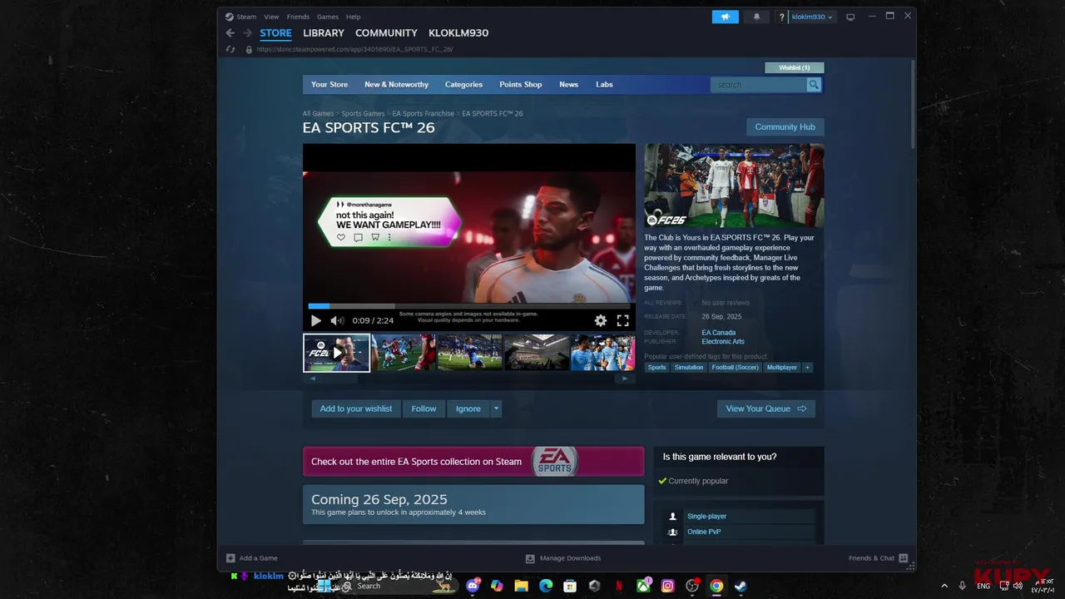Add a tag with plus button
The height and width of the screenshot is (599, 1065).
coord(807,368)
